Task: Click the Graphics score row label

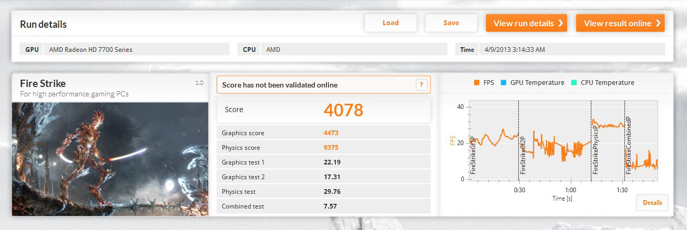Action: tap(243, 133)
